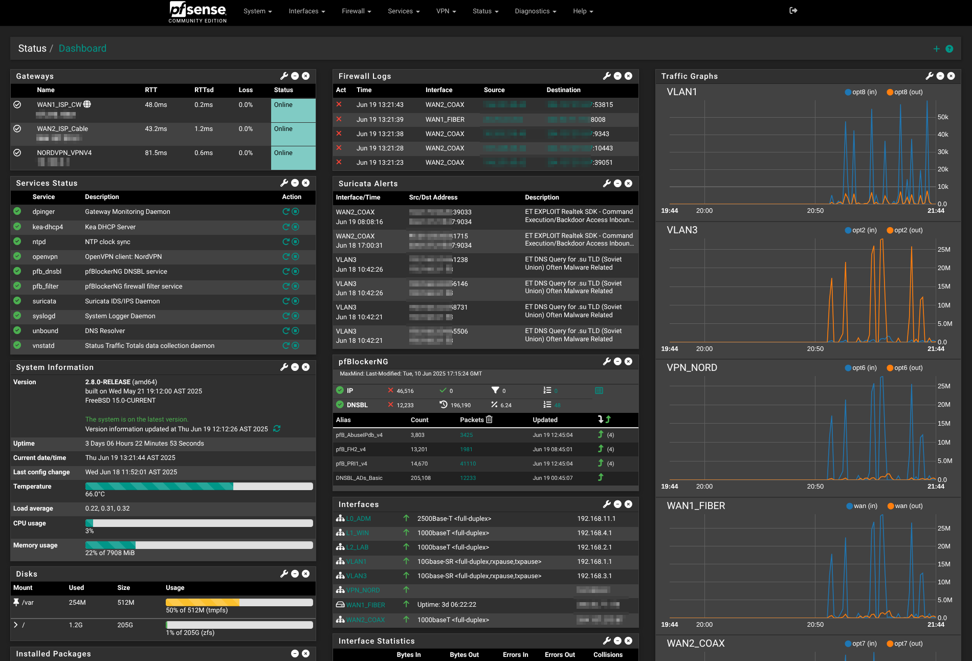Viewport: 972px width, 661px height.
Task: Click packets count 3425 for pfB_AbuseIPdb_v4
Action: click(466, 435)
